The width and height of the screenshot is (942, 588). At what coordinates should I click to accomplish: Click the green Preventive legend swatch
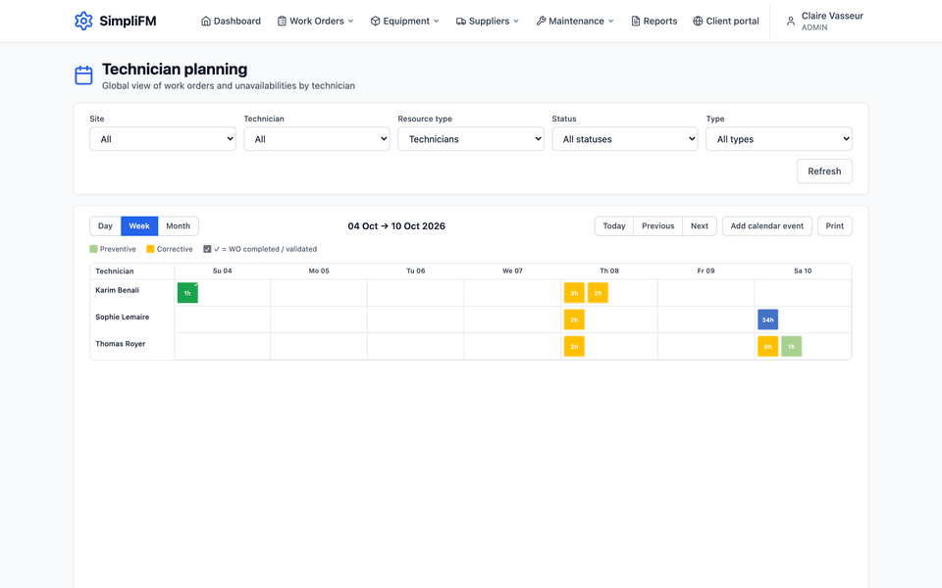point(93,249)
